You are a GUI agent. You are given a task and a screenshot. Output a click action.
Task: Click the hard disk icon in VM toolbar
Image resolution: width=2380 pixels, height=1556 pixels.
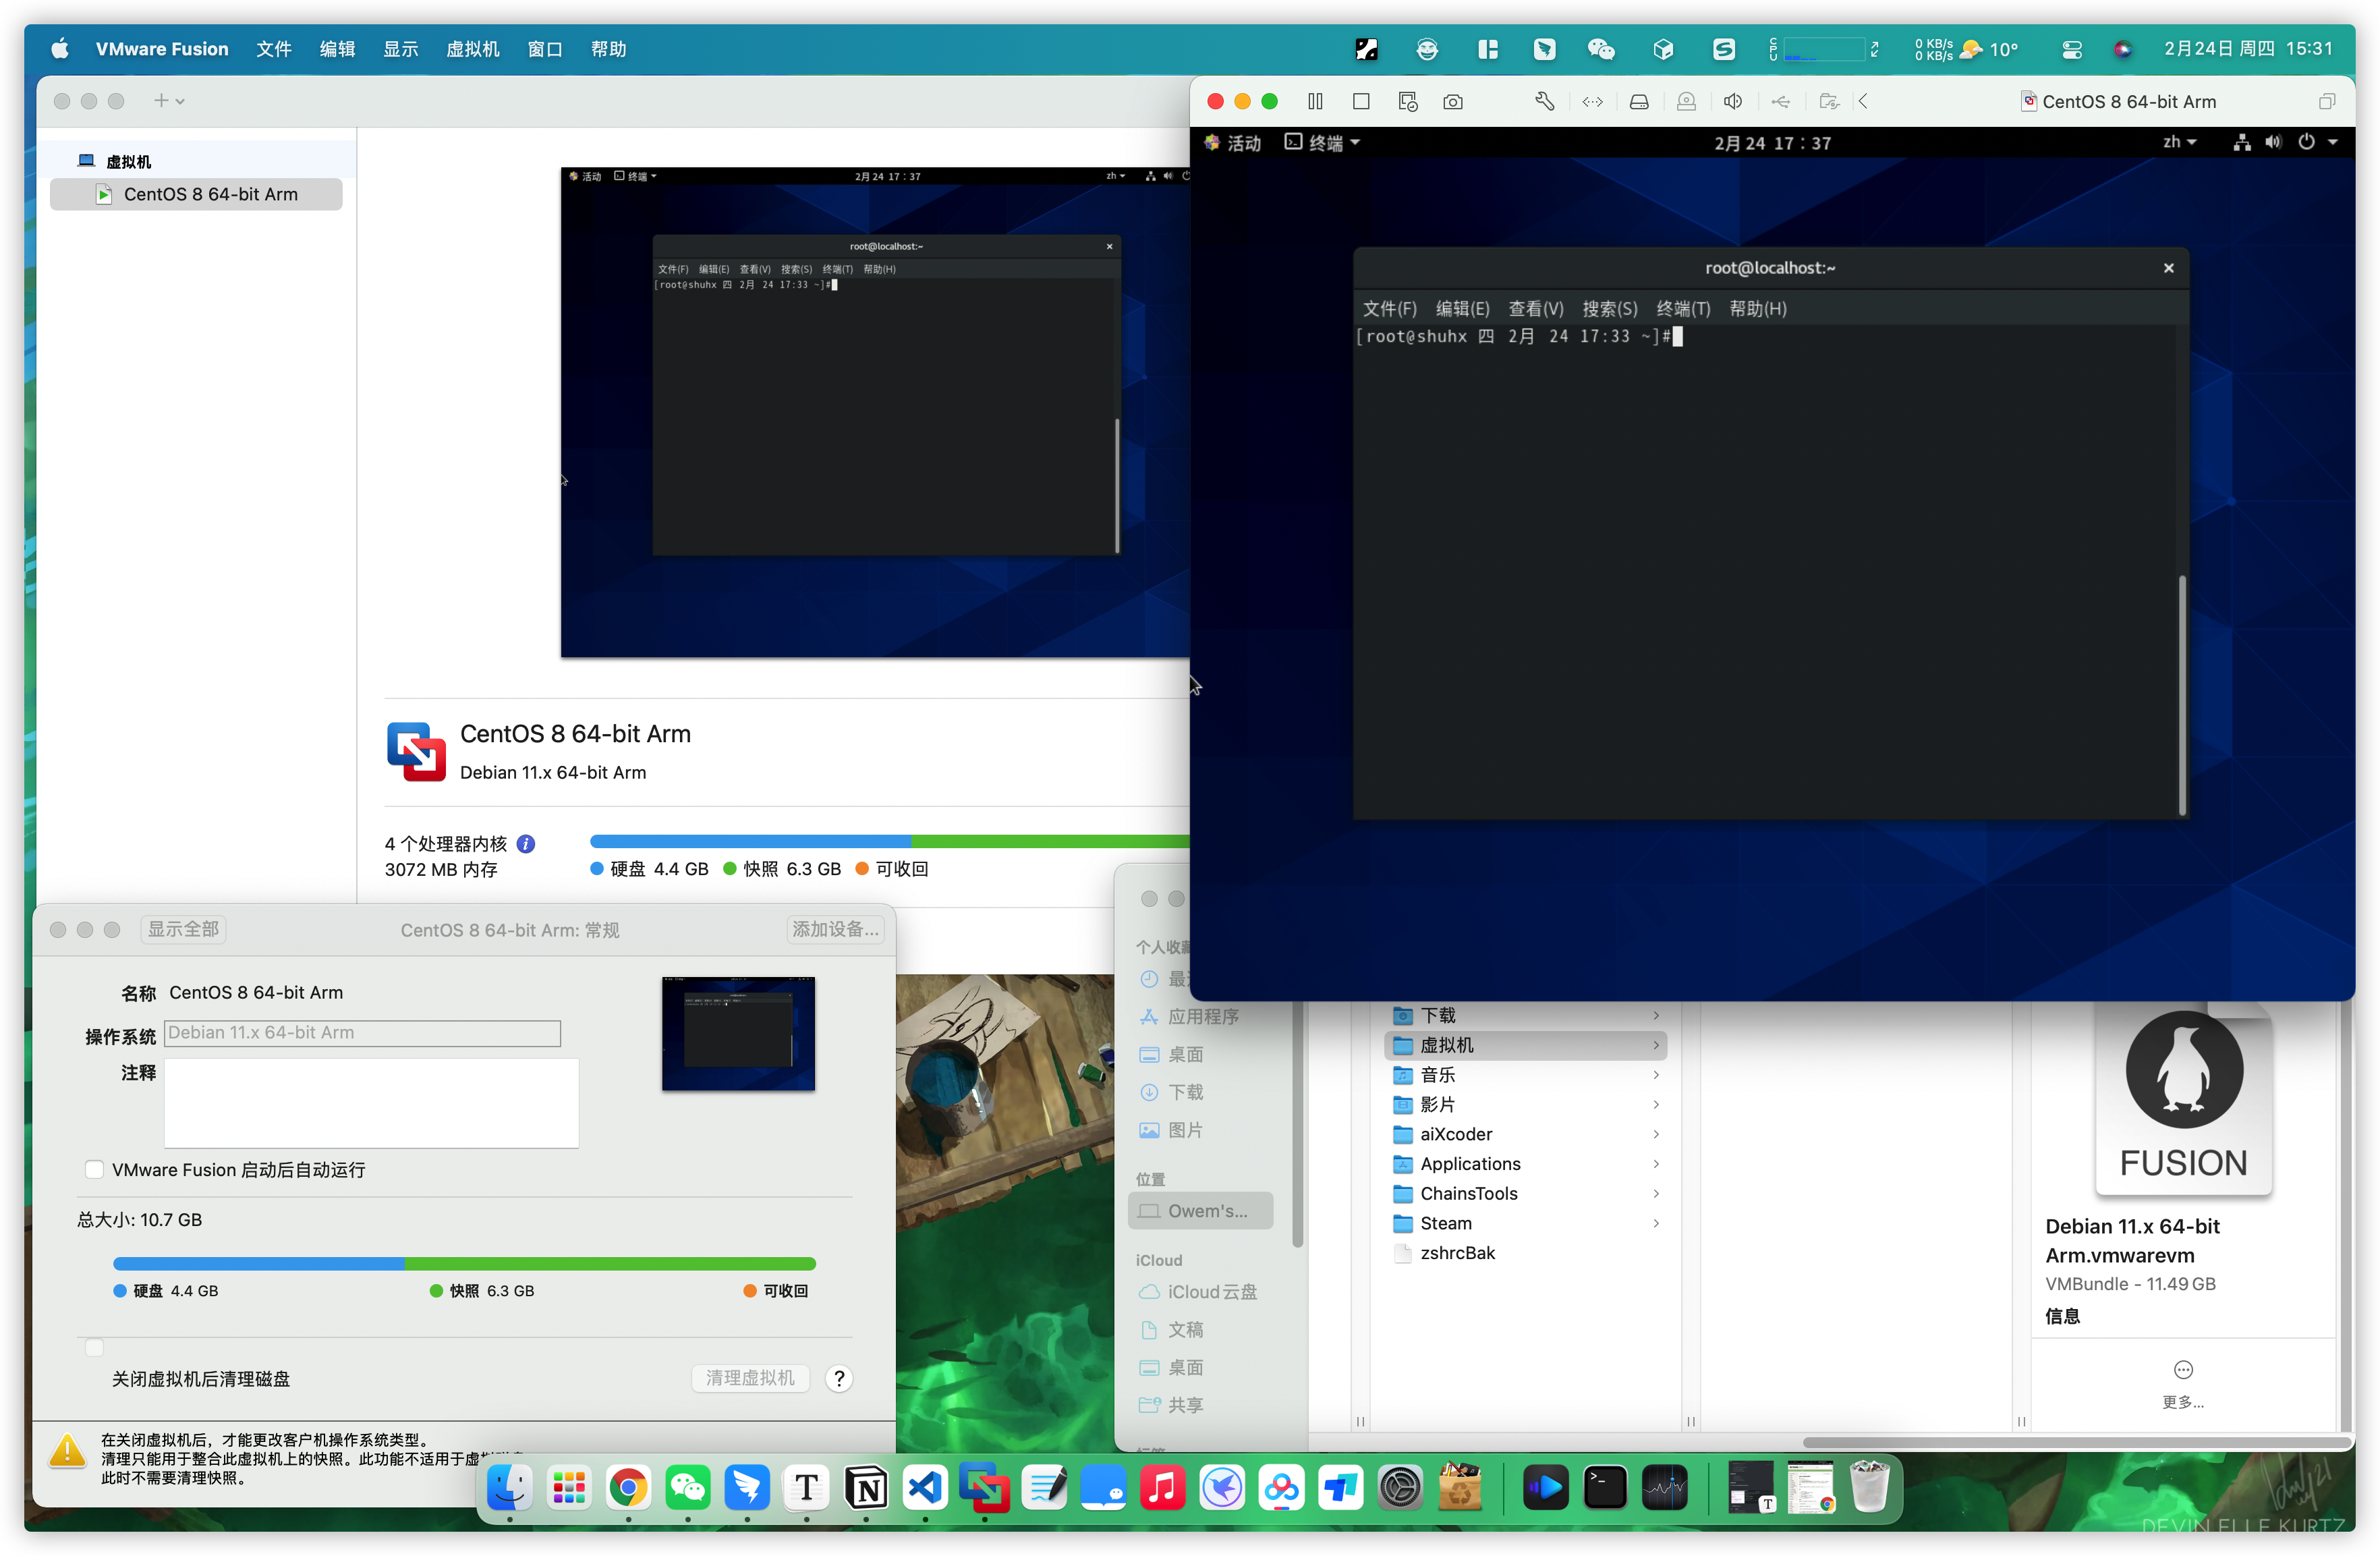(x=1639, y=101)
